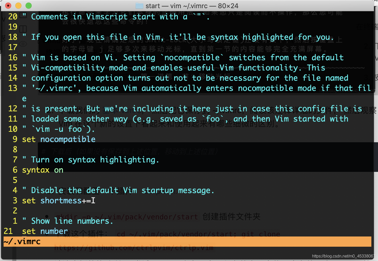This screenshot has width=378, height=261.
Task: Click comment line starting 'configuration option turns out'
Action: coord(185,78)
